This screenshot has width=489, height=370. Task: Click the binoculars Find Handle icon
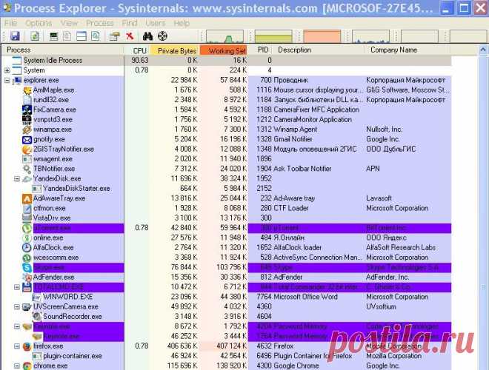[x=147, y=36]
